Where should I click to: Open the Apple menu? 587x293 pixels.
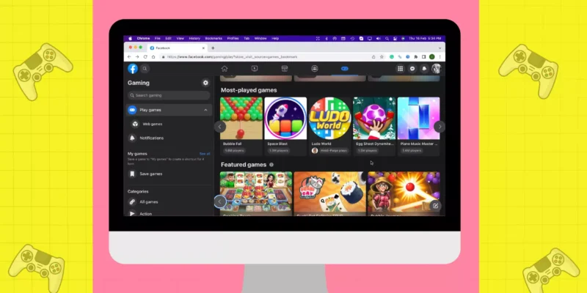tap(131, 39)
